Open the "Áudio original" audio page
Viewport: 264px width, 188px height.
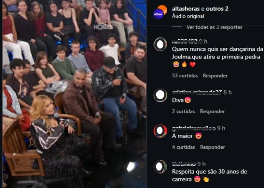pyautogui.click(x=188, y=16)
